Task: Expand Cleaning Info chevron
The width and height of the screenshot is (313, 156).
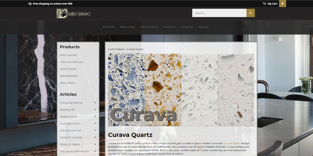Action: pos(95,110)
